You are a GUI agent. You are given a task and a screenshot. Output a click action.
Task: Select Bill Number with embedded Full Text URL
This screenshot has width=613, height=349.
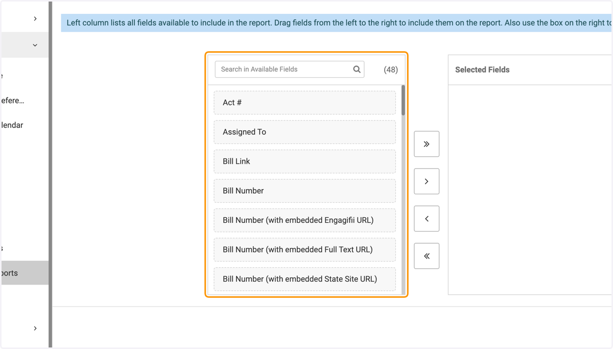pos(304,249)
